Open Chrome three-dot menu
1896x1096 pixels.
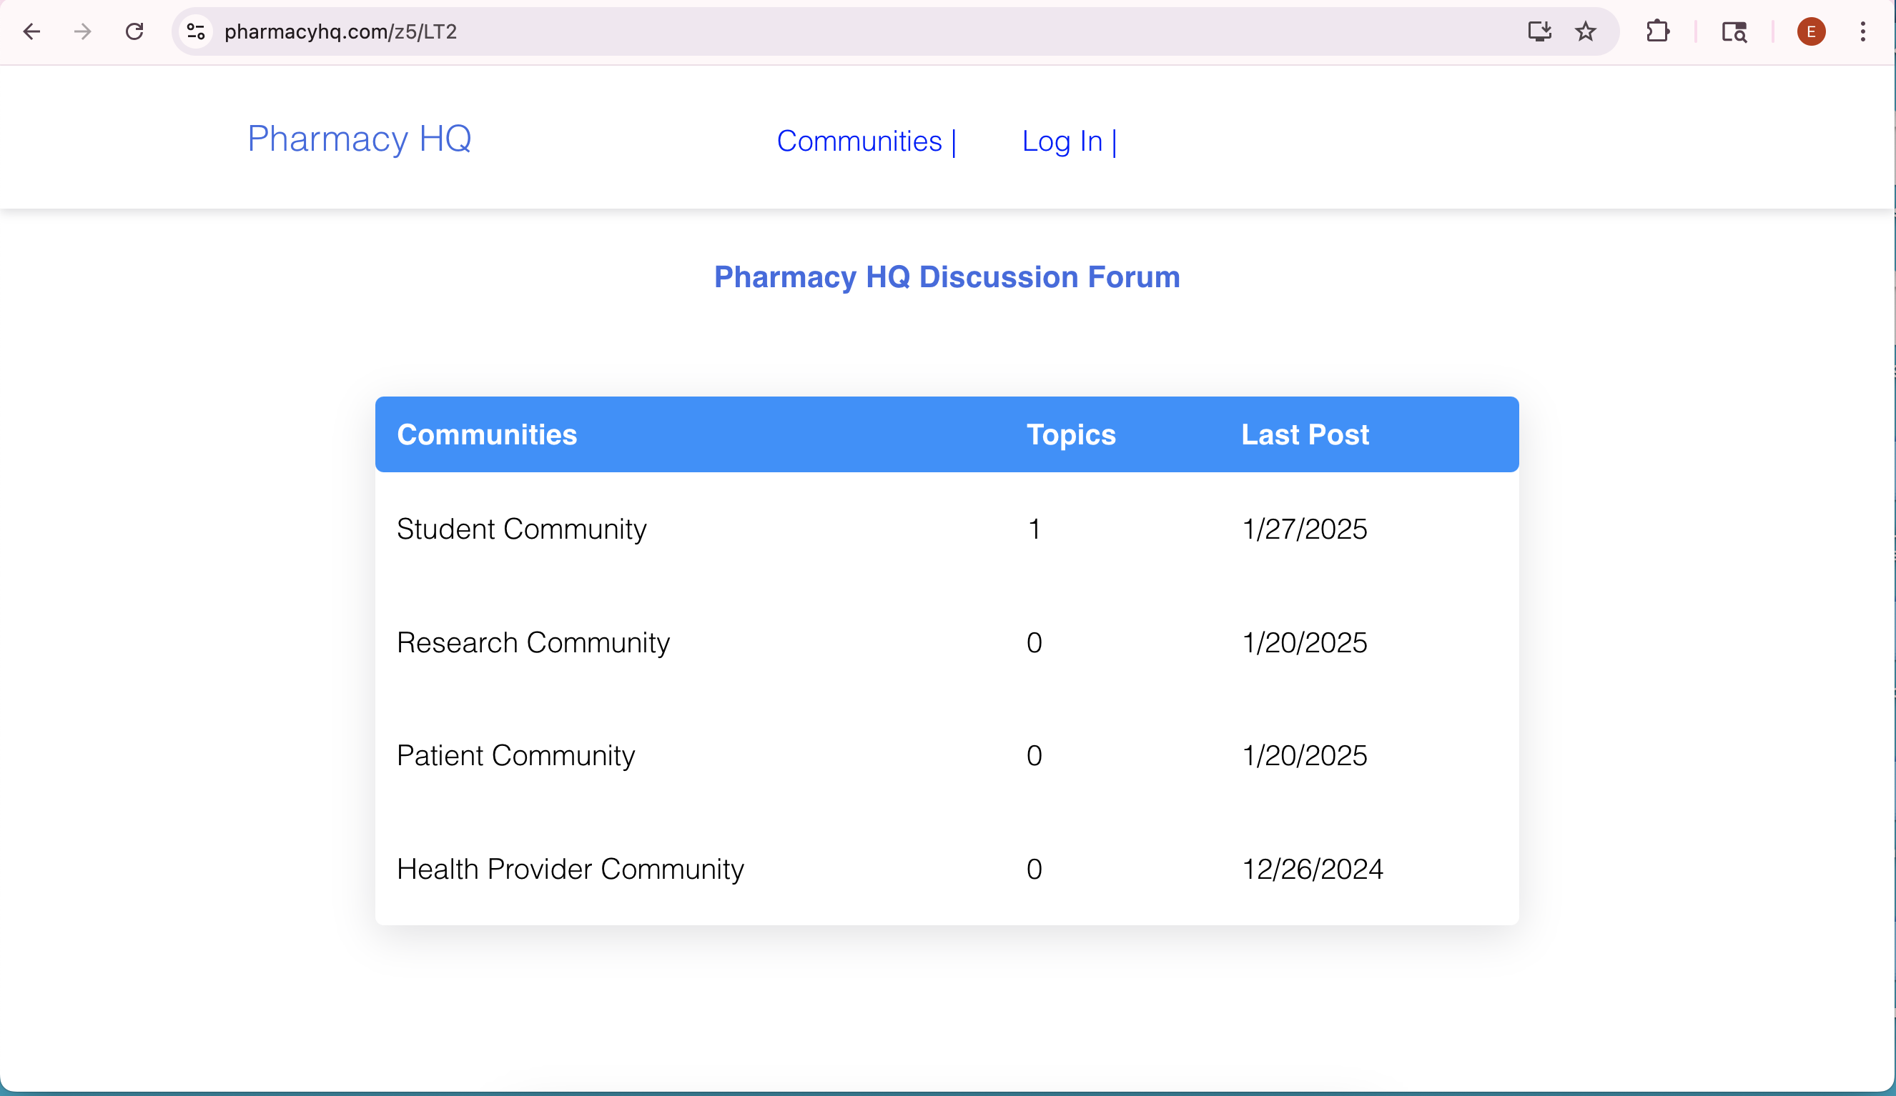pos(1863,31)
